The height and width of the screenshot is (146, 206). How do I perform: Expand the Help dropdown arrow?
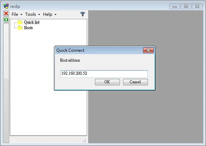coord(55,14)
